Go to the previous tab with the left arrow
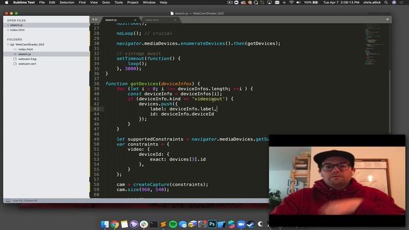The width and height of the screenshot is (409, 230). click(93, 20)
